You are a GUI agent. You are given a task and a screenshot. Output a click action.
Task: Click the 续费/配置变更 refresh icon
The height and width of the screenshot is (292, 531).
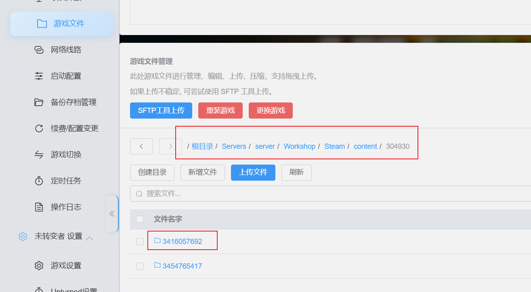[x=39, y=128]
